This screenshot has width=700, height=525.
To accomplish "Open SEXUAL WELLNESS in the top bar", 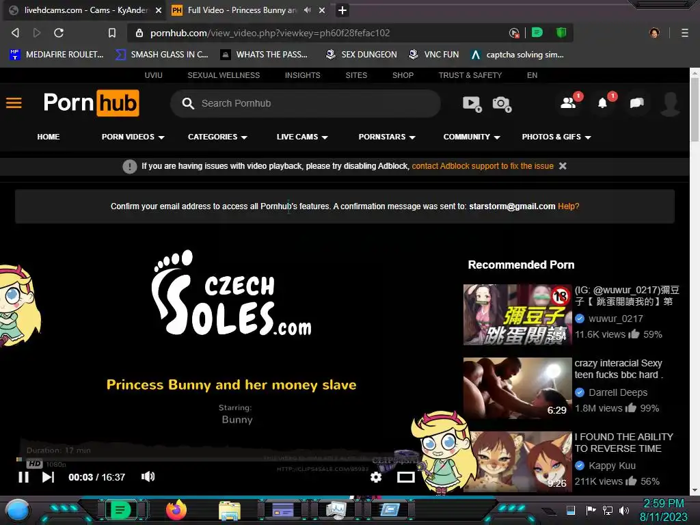I will point(224,75).
